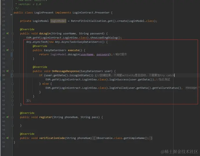Click the implements gutter icon beside OnMessageResponse
Screen dimensions: 200x156
point(8,71)
